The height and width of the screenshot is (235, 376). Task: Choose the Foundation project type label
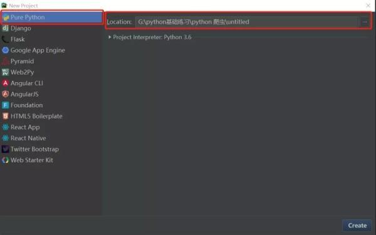[26, 105]
